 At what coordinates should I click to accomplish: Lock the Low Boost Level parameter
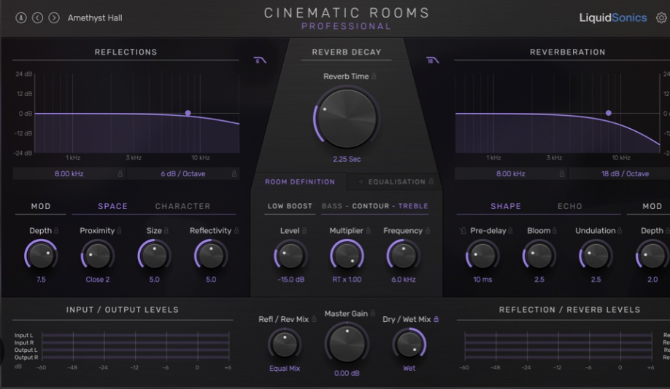(304, 230)
